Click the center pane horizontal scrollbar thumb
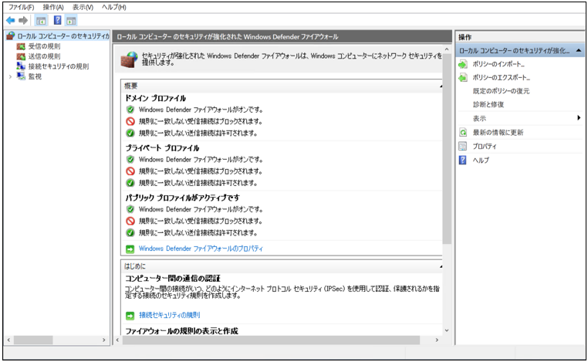This screenshot has height=362, width=588. (x=271, y=340)
